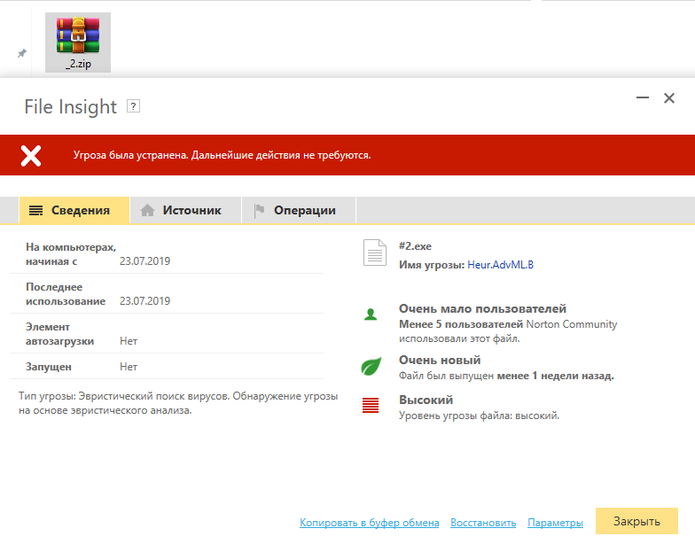Viewport: 695px width, 544px height.
Task: Minimize the File Insight window
Action: [x=643, y=97]
